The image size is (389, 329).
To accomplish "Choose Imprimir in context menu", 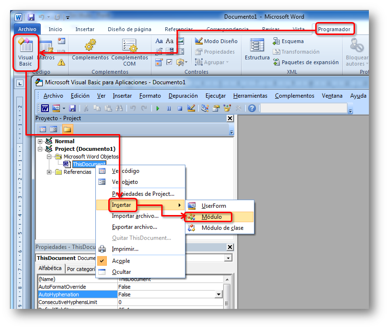I will click(x=140, y=249).
